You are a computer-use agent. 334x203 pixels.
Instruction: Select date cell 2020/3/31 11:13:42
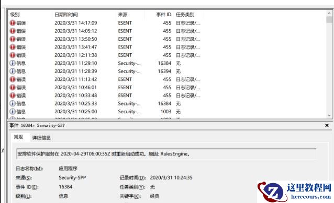pyautogui.click(x=76, y=79)
